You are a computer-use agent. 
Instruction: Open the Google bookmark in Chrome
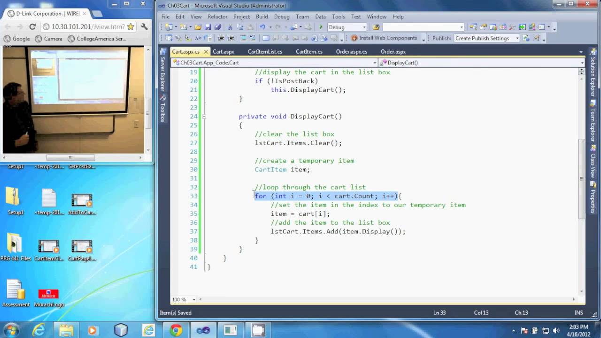pyautogui.click(x=16, y=39)
